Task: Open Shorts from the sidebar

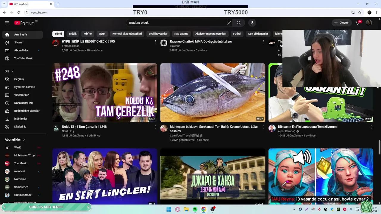Action: click(23, 43)
